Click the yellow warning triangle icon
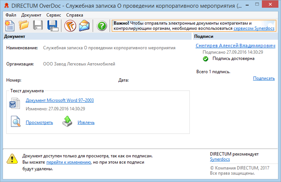 coord(12,159)
